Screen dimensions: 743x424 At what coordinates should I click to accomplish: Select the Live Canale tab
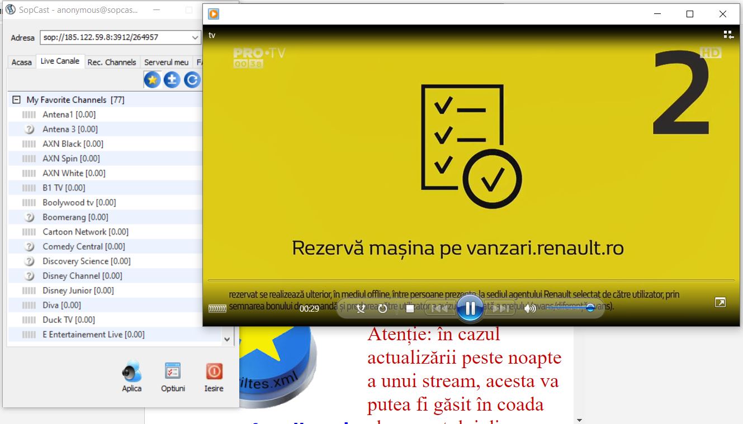coord(60,61)
